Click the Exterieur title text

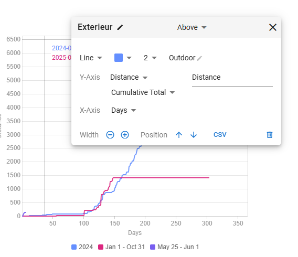tap(95, 27)
